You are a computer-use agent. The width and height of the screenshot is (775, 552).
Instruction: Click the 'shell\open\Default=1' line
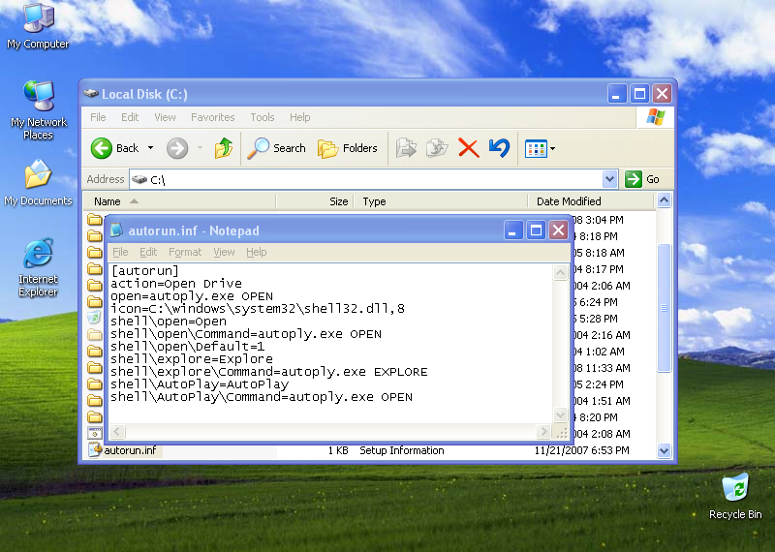click(x=187, y=347)
